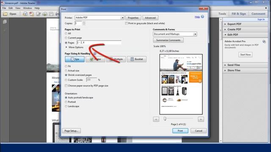Click the Convert to PDF toolbar icon

[25, 14]
